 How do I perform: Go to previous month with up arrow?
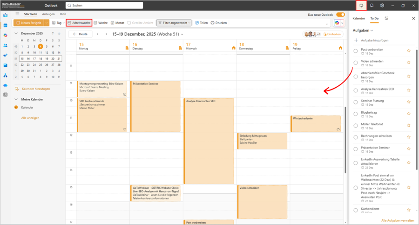click(x=53, y=33)
